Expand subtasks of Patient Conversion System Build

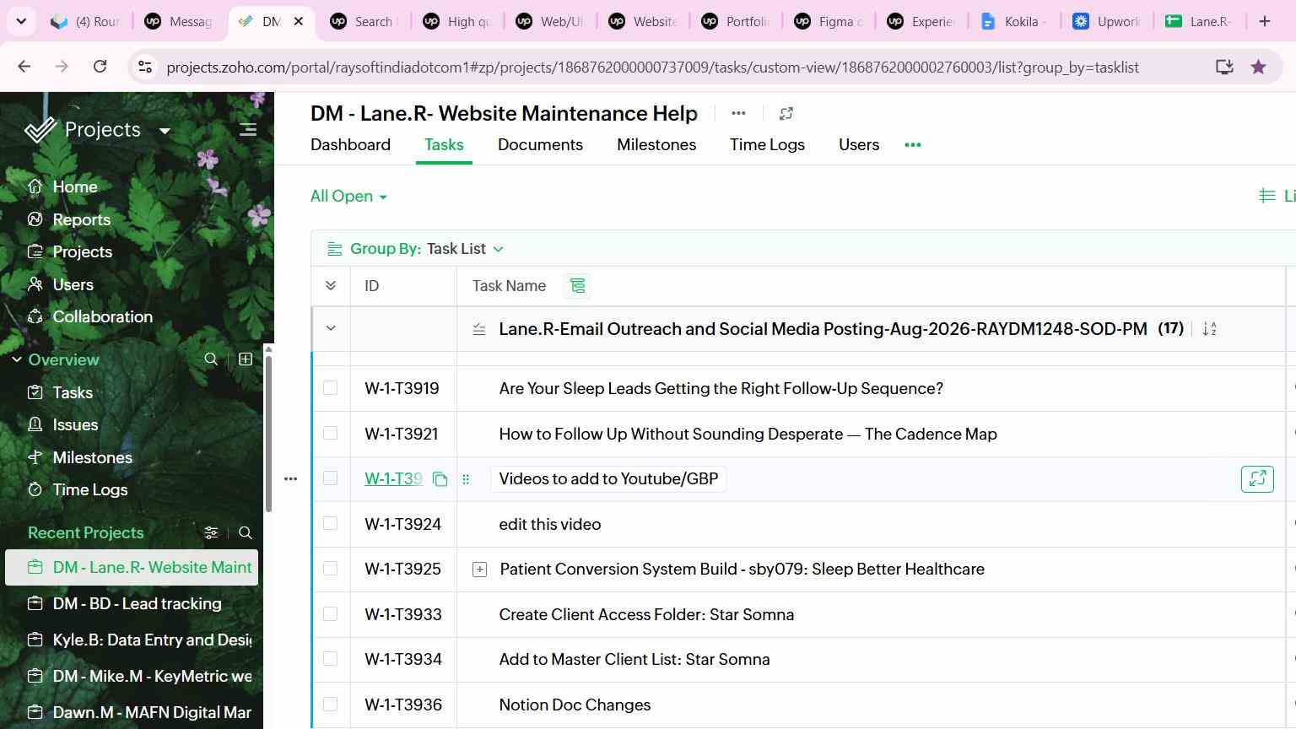[x=479, y=570]
